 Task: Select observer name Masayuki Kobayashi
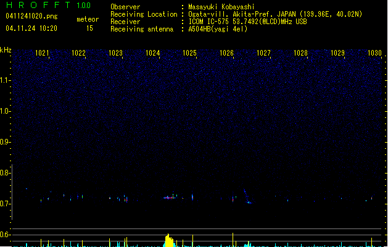point(221,7)
